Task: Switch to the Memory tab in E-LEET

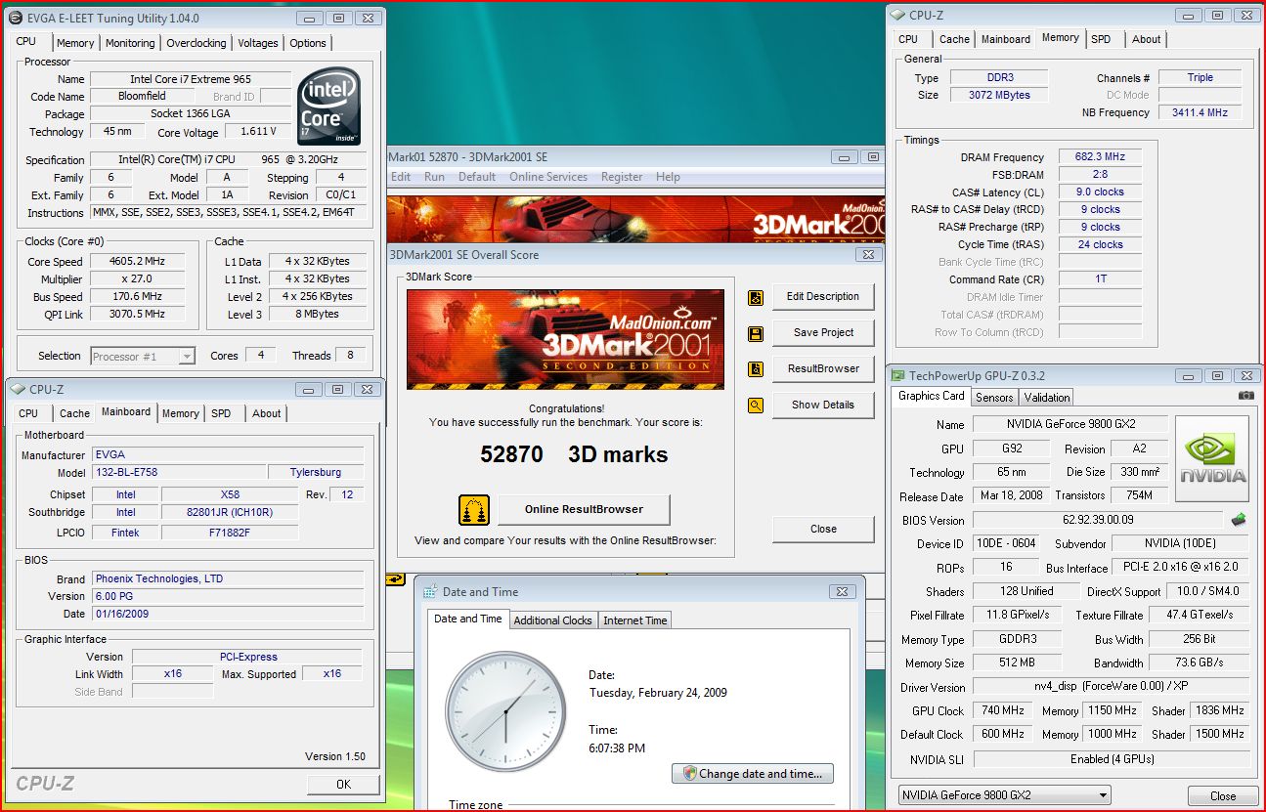Action: point(75,43)
